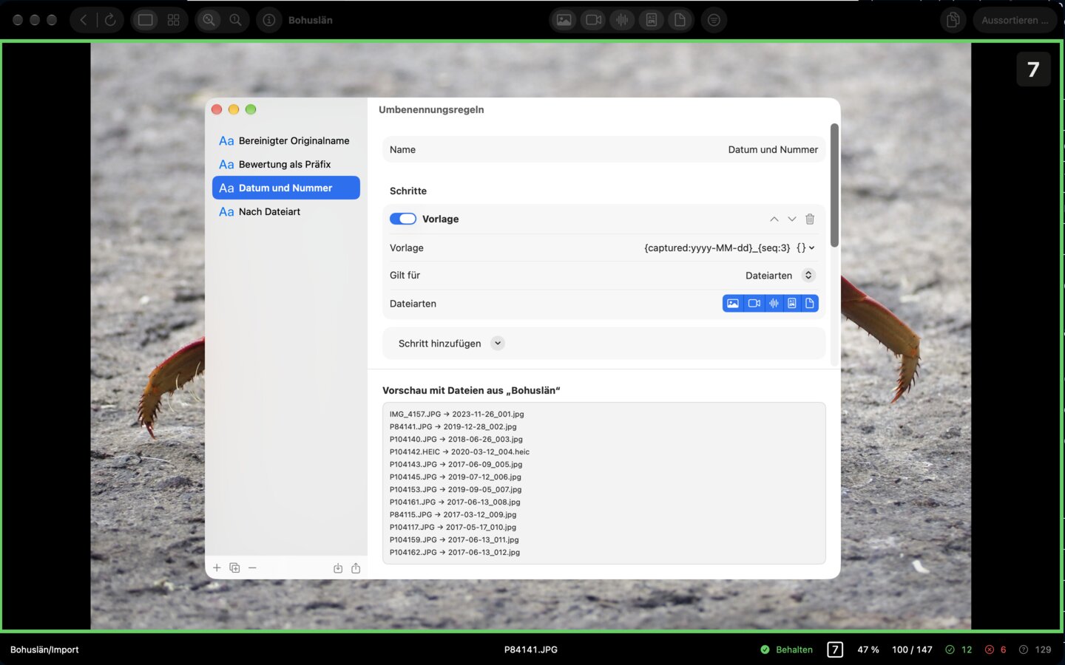The image size is (1065, 665).
Task: Edit the Name field Datum und Nummer
Action: tap(773, 149)
